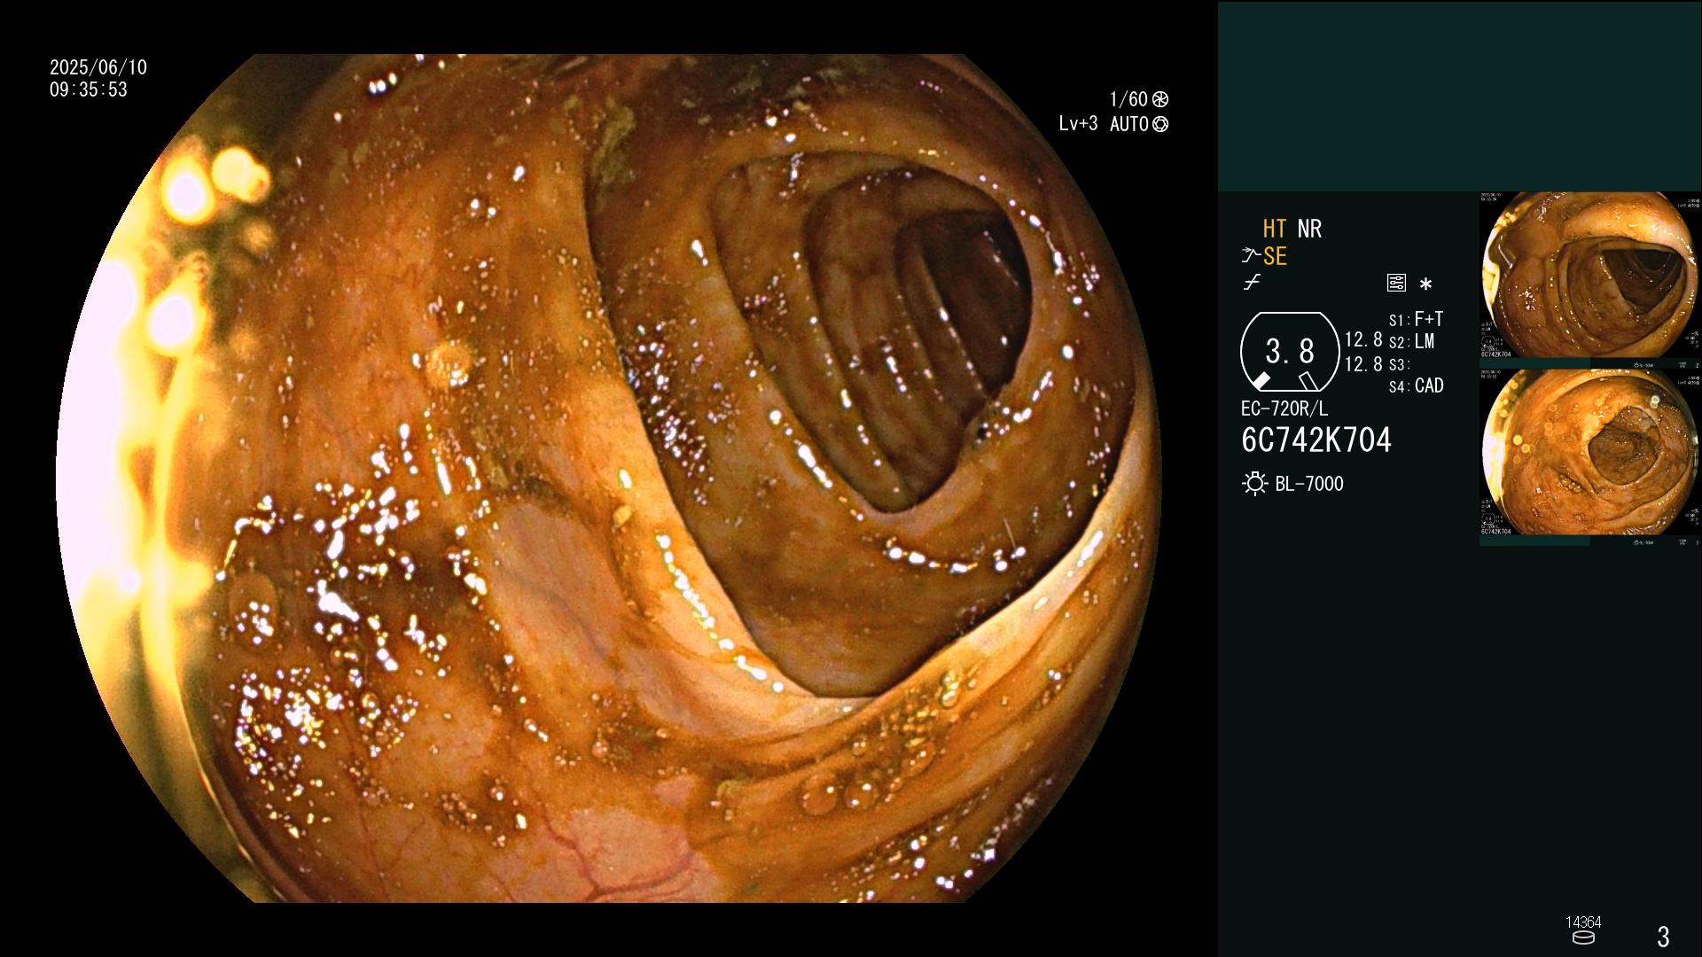Click the serial number 6C742K704

point(1316,440)
